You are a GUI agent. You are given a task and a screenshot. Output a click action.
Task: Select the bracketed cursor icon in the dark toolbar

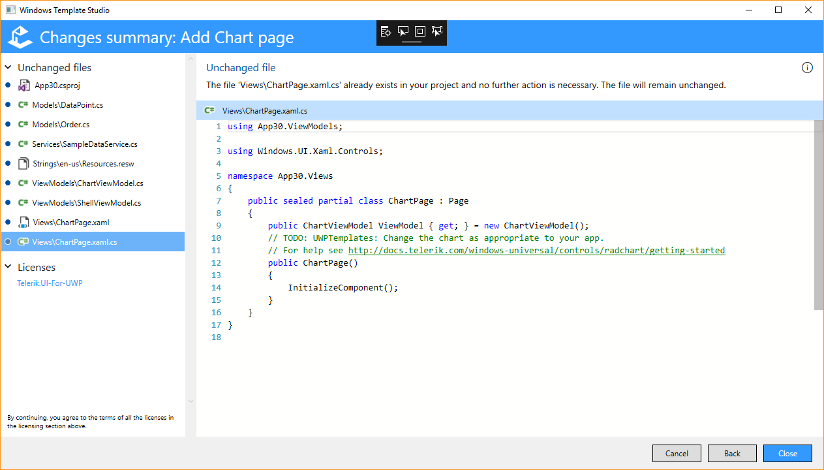(436, 31)
